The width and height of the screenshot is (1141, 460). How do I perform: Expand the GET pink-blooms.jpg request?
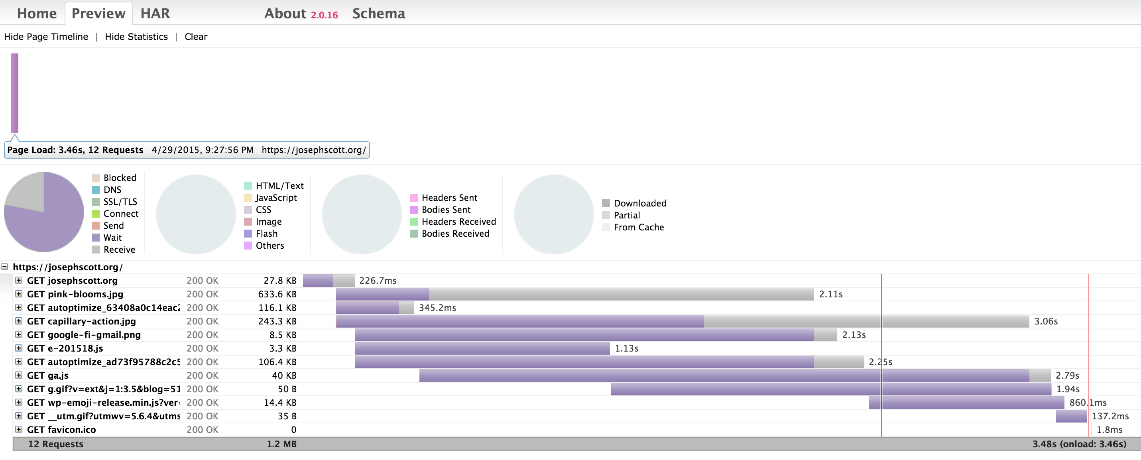point(19,294)
